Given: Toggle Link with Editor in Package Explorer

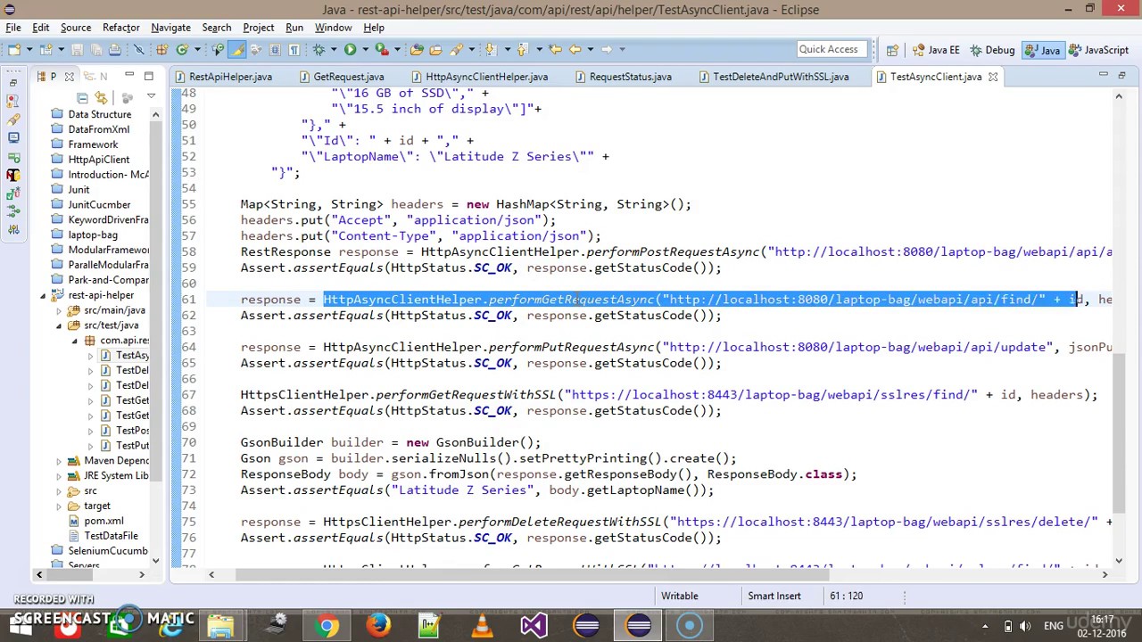Looking at the screenshot, I should click(x=101, y=97).
